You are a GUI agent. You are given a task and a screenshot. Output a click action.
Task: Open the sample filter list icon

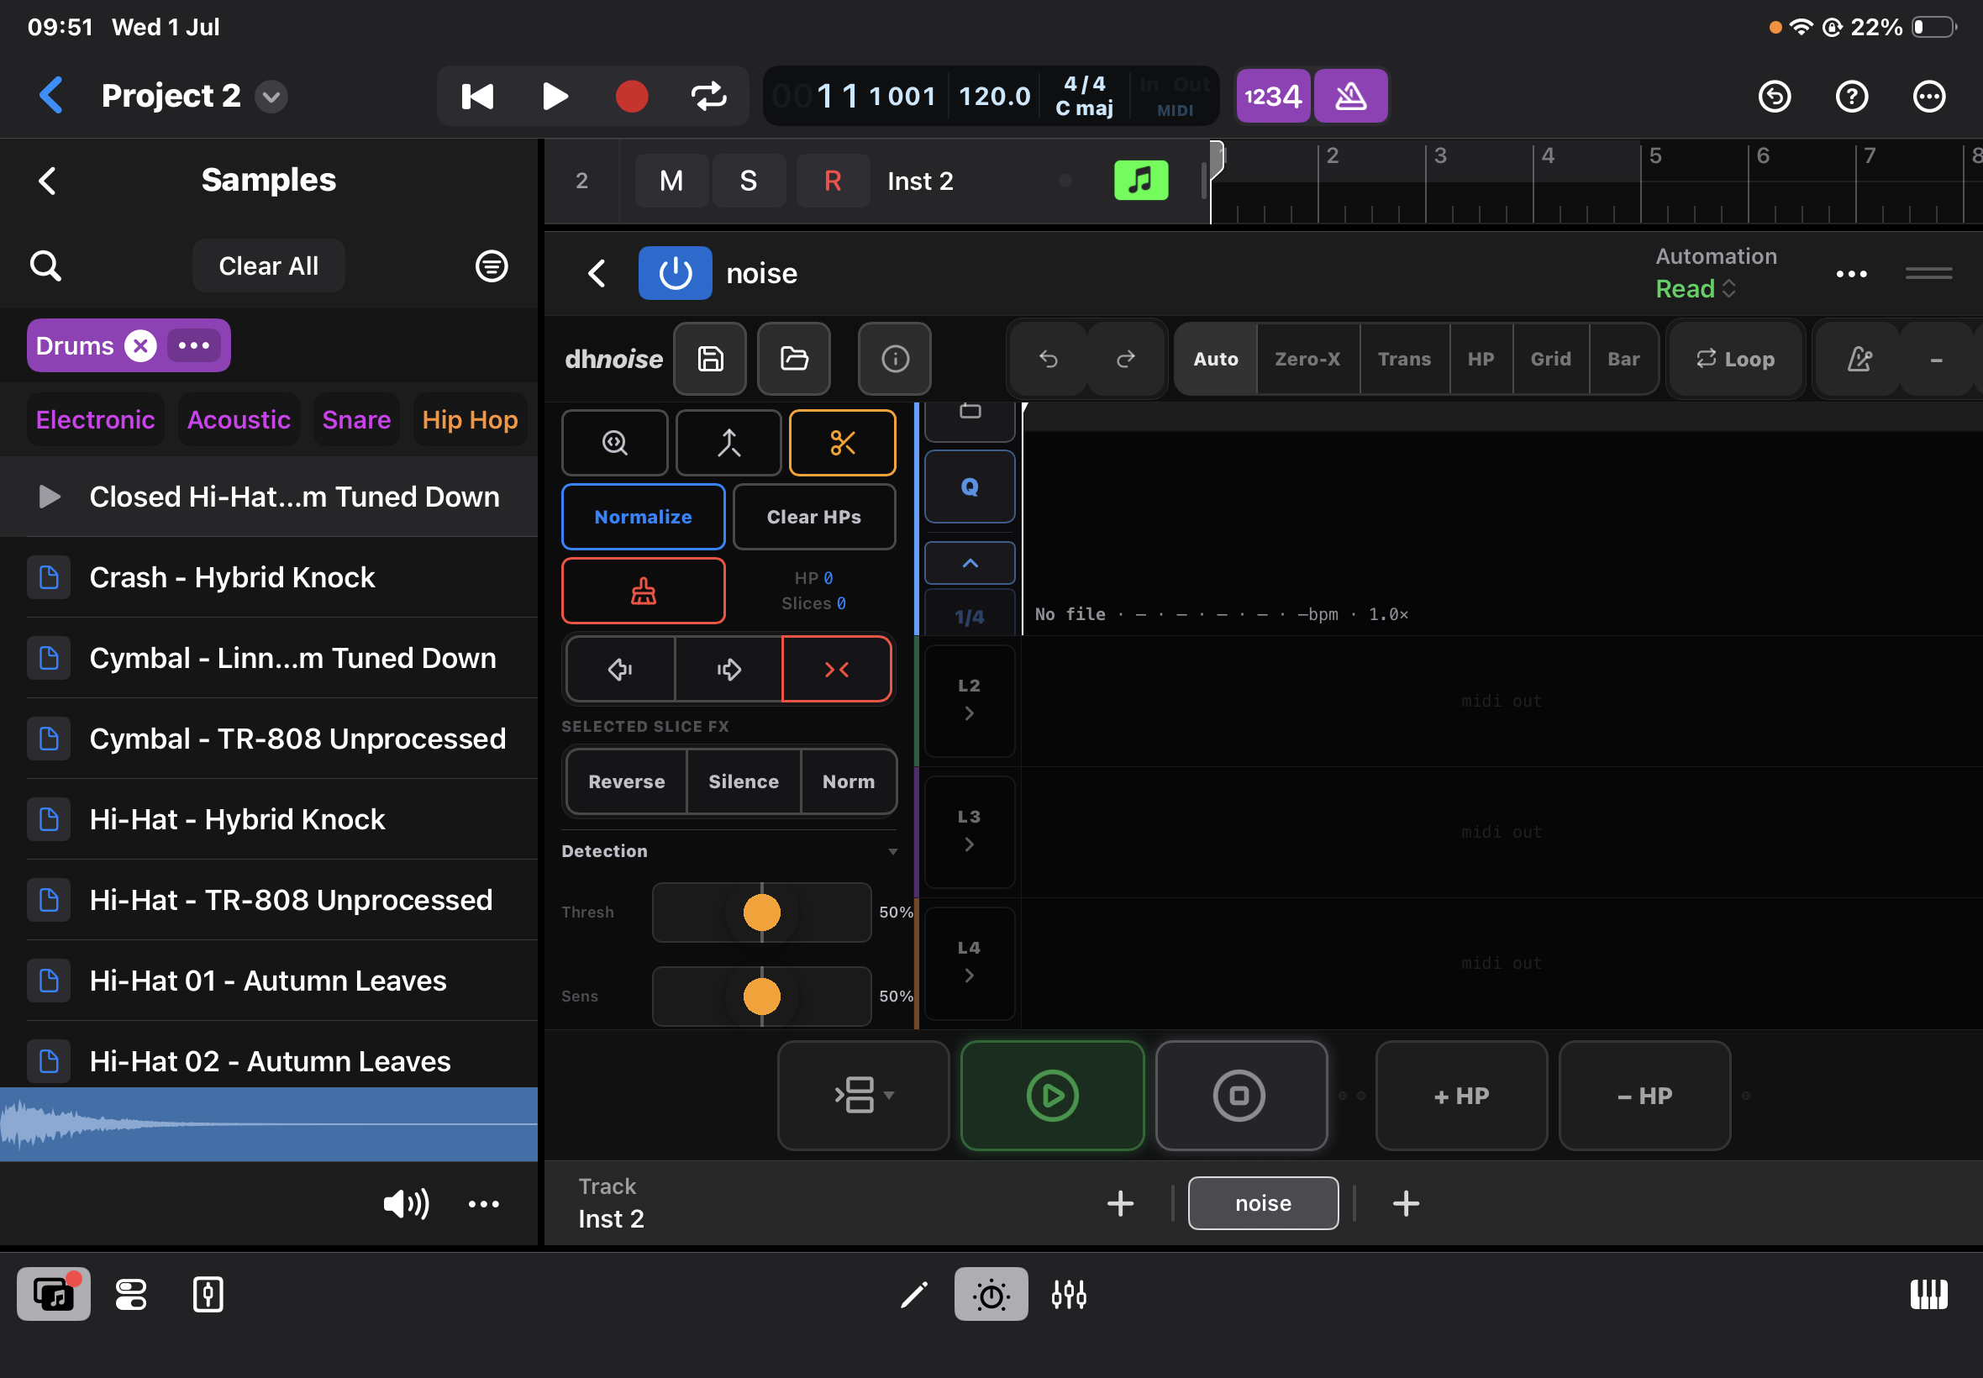coord(492,266)
